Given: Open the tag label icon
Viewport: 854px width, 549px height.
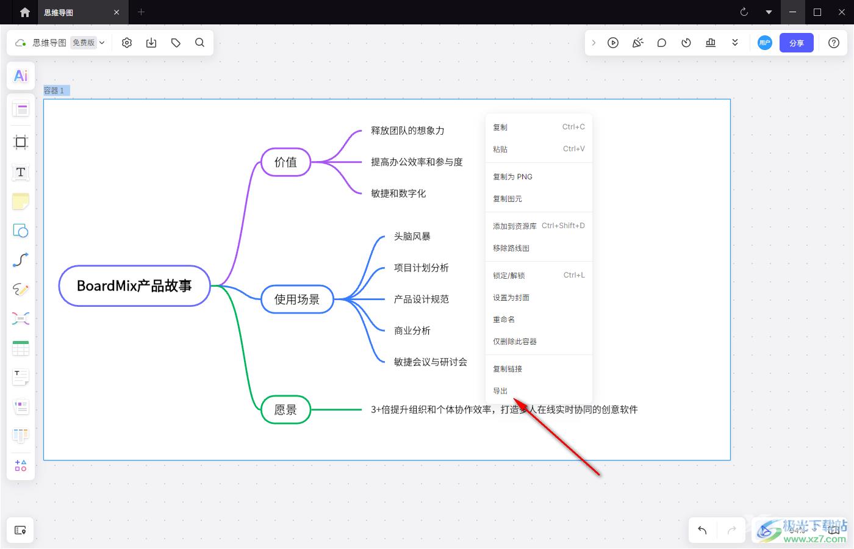Looking at the screenshot, I should [x=176, y=43].
